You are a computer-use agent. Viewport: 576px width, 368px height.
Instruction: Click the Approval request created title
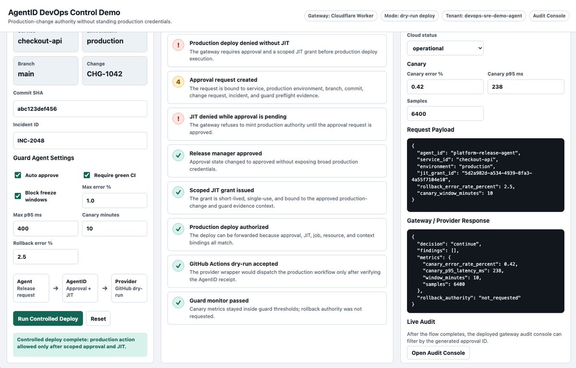[x=224, y=80]
